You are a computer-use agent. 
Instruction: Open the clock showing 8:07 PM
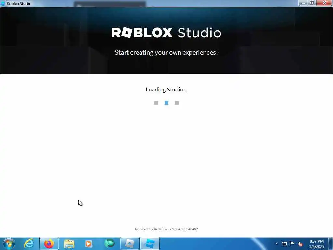coord(316,244)
